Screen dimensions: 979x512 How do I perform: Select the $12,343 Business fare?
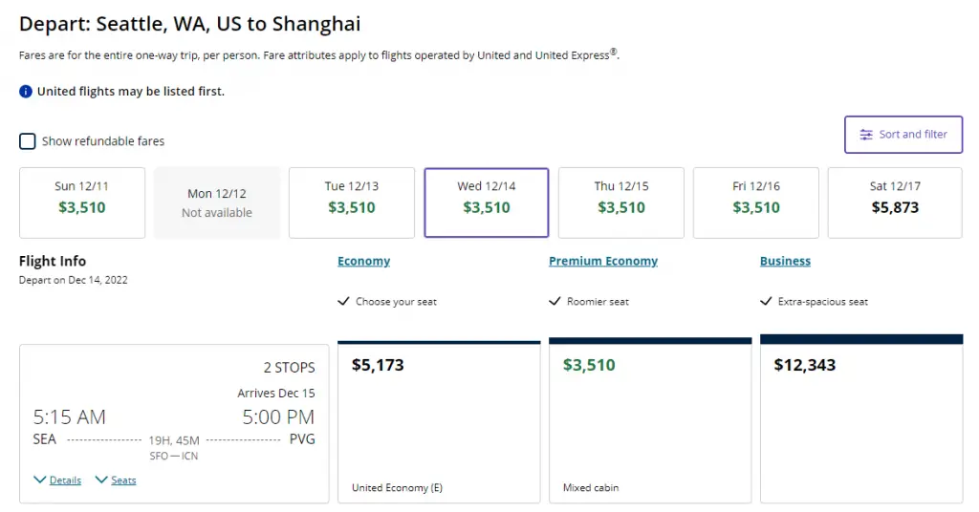click(x=861, y=420)
